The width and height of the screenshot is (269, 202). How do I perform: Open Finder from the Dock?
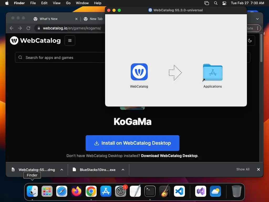pyautogui.click(x=32, y=191)
